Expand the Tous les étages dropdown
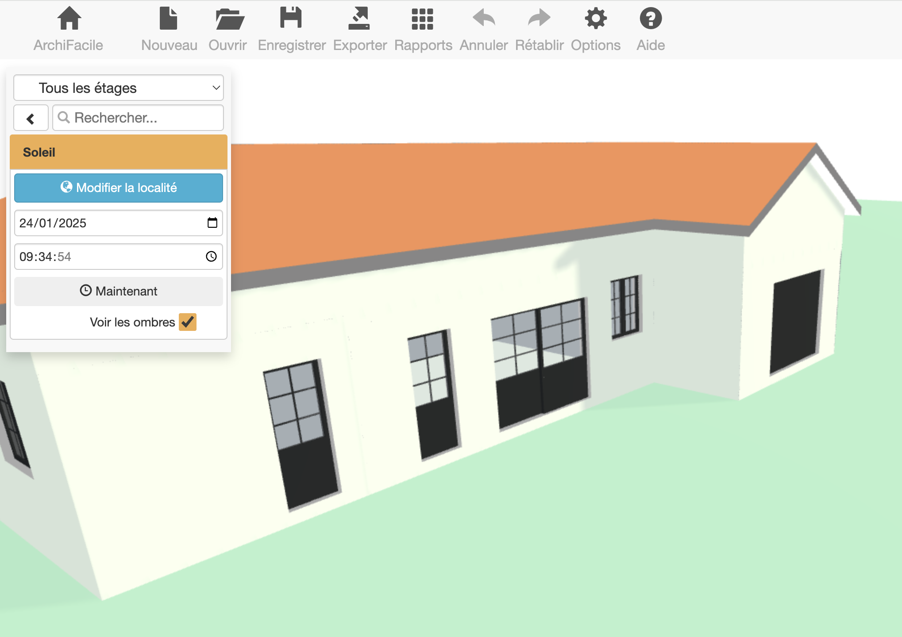The width and height of the screenshot is (902, 637). [119, 88]
